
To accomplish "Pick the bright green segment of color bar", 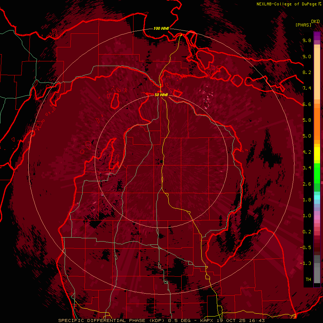I will [x=317, y=173].
